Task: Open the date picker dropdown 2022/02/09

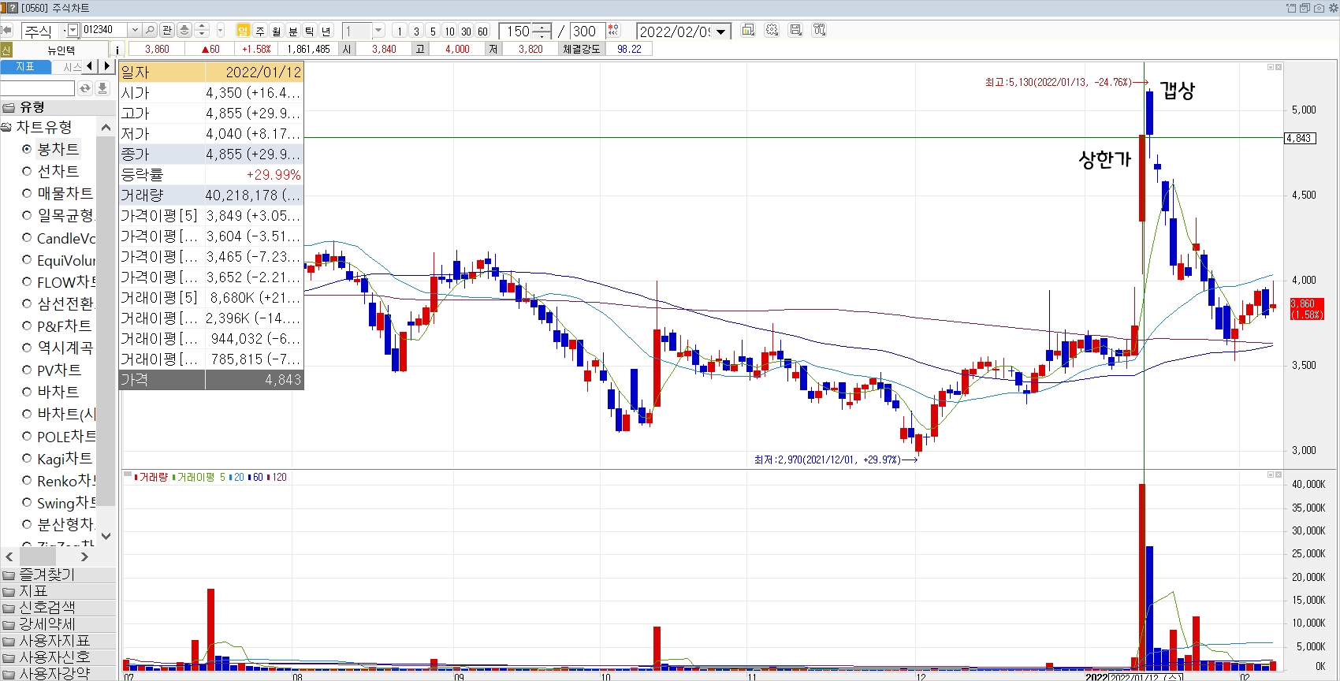Action: point(720,32)
